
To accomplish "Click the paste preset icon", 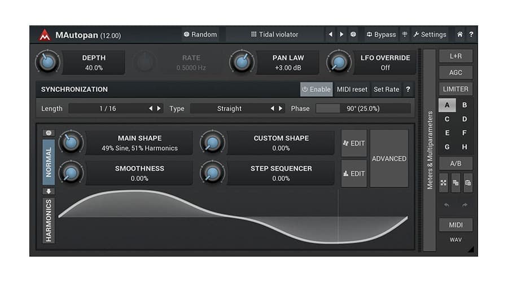I will [x=468, y=183].
